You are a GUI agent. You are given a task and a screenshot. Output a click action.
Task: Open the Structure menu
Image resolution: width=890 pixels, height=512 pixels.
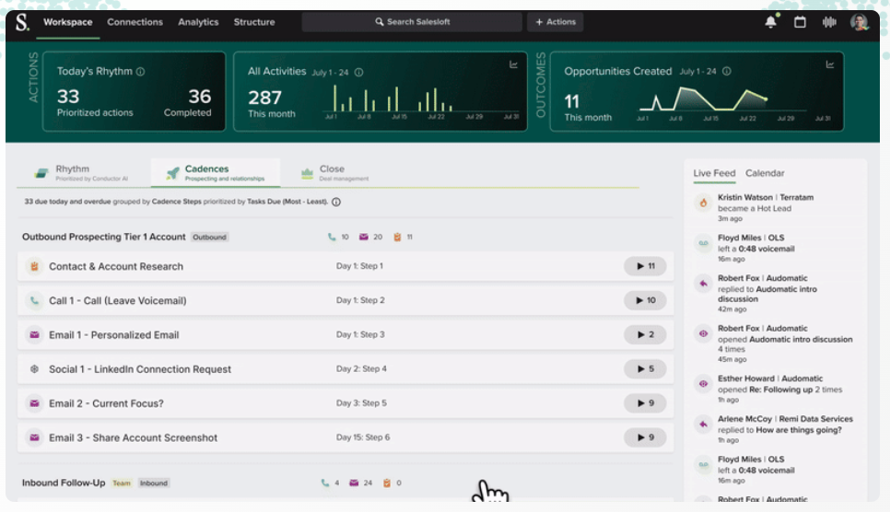pos(254,22)
